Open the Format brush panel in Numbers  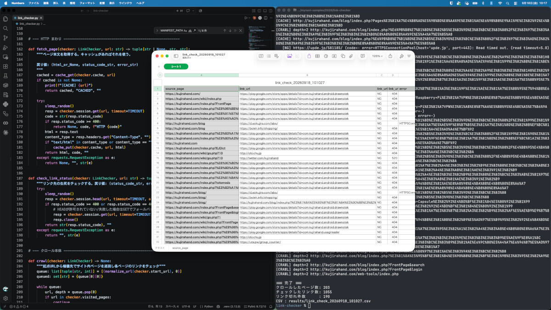pos(401,56)
